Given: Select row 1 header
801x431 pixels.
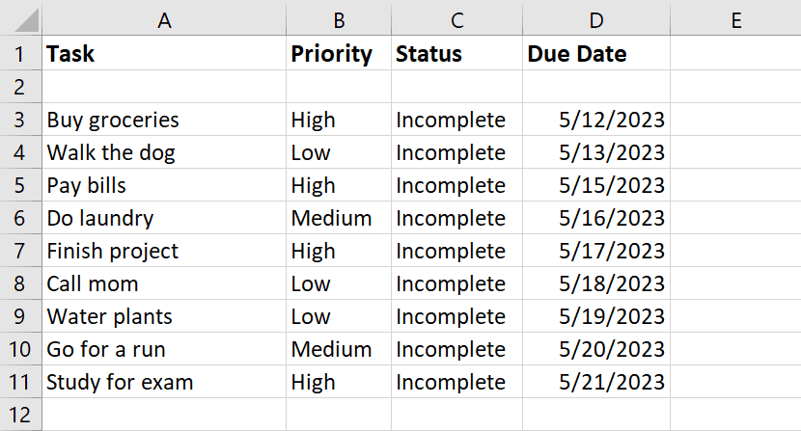Looking at the screenshot, I should point(20,53).
